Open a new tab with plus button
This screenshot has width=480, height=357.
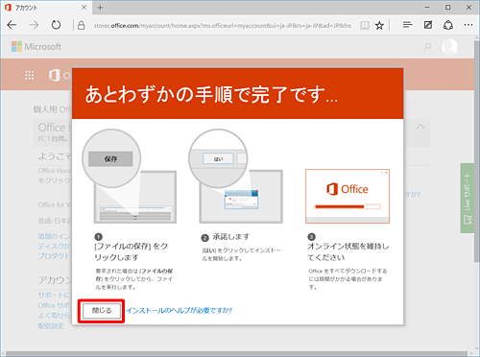tap(100, 8)
